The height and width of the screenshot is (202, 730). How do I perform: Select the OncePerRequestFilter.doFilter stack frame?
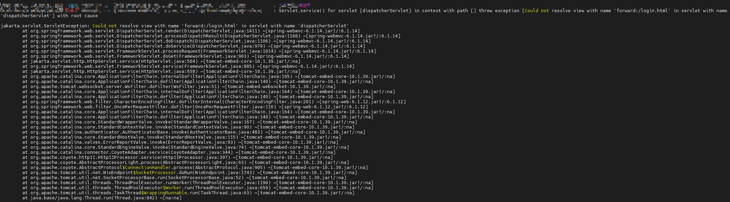195,107
